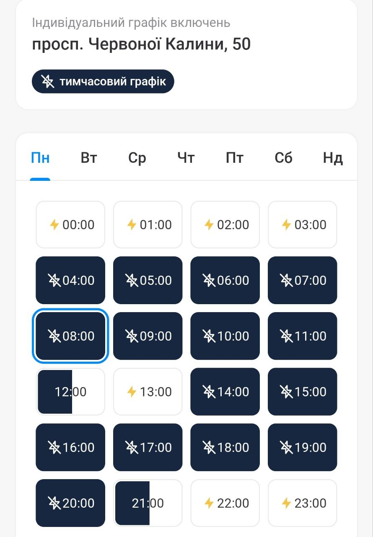
Task: Show the Нд schedule tab
Action: pos(333,158)
